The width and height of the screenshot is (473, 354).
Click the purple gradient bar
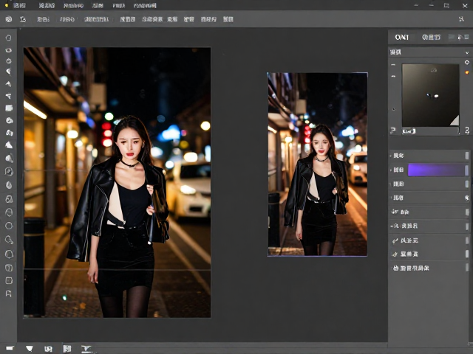(436, 170)
